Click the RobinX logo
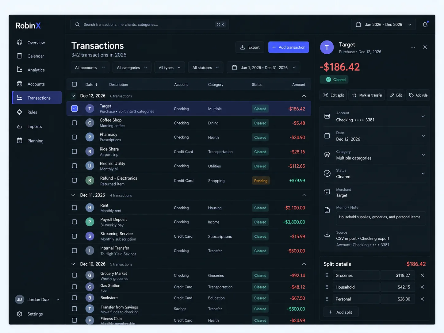The width and height of the screenshot is (444, 333). point(28,26)
